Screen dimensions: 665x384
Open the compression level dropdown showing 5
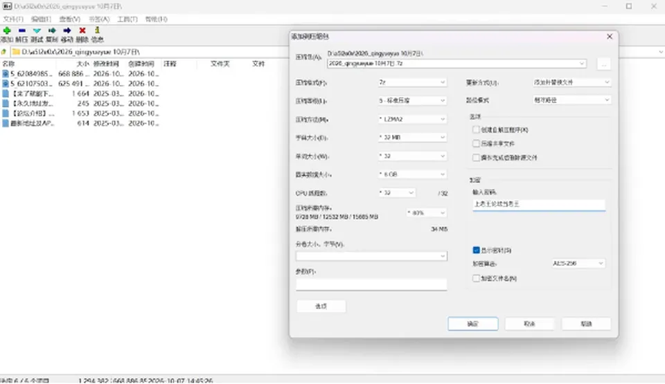(x=412, y=101)
